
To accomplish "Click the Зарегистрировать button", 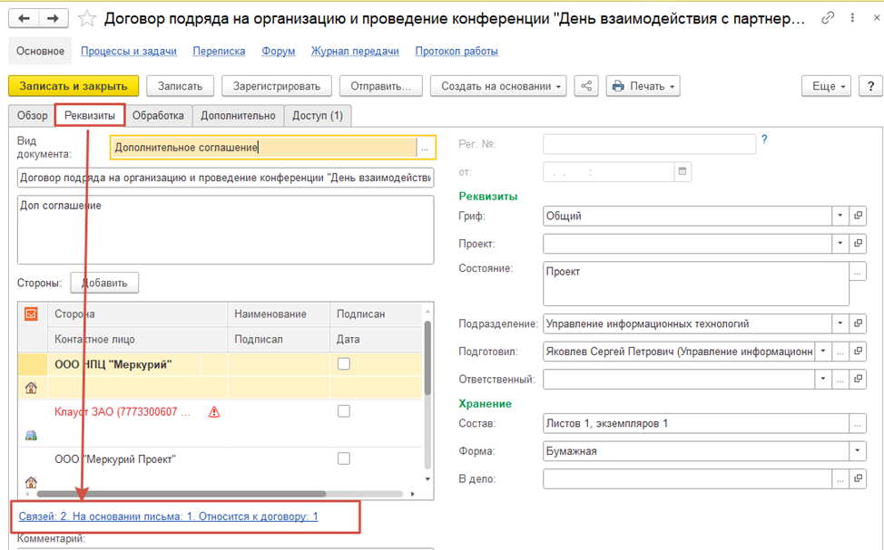I will (x=277, y=86).
